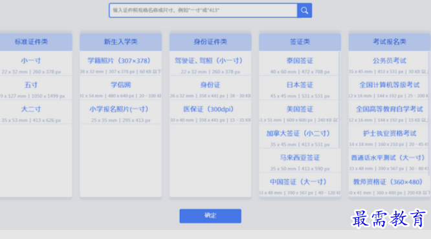Viewport: 431px width, 239px height.
Task: Click the 身份证件类 category header
Action: click(x=210, y=42)
